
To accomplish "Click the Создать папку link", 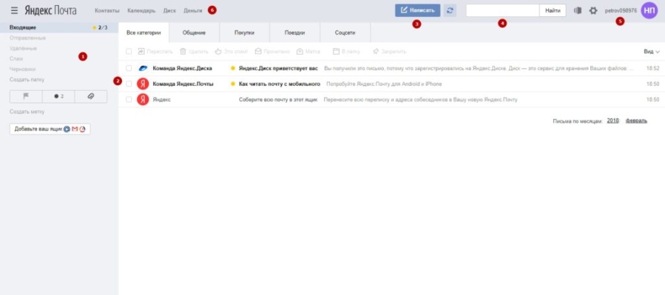I will point(27,79).
